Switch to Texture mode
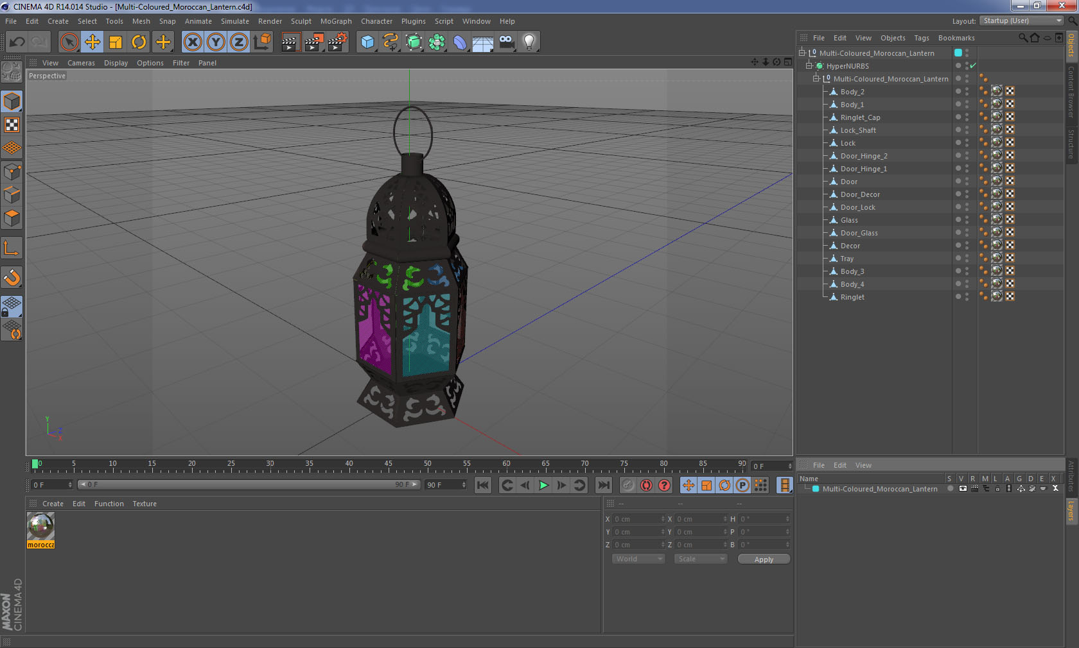This screenshot has width=1079, height=648. click(12, 125)
